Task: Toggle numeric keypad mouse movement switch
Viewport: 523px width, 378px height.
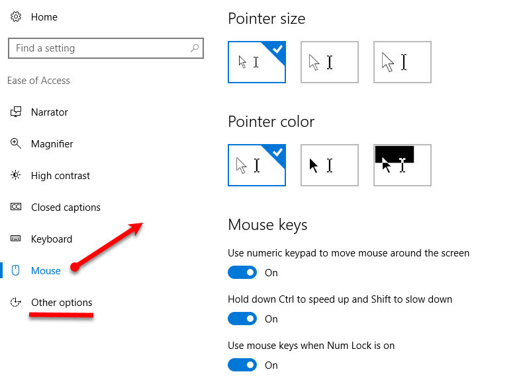Action: 242,272
